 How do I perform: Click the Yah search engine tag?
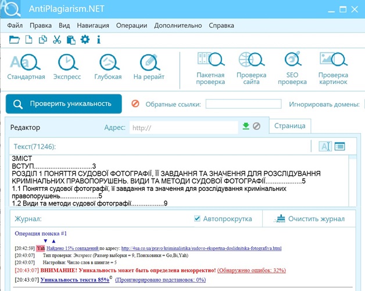(x=41, y=248)
